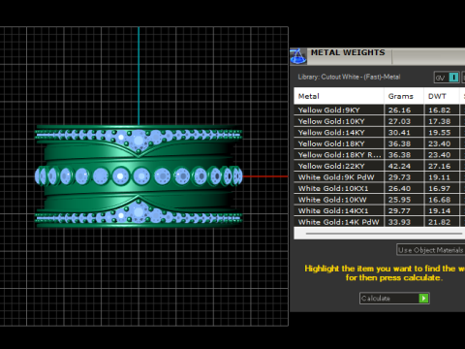Select the Yellow Gold:14KY row

point(380,133)
